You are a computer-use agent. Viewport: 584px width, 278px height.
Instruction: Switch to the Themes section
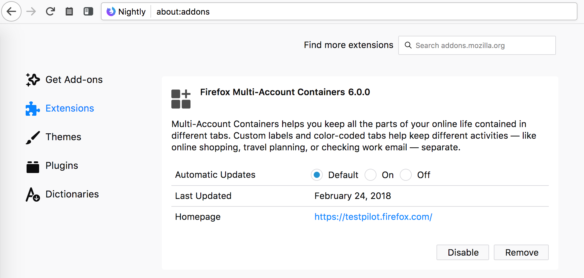[x=63, y=137]
